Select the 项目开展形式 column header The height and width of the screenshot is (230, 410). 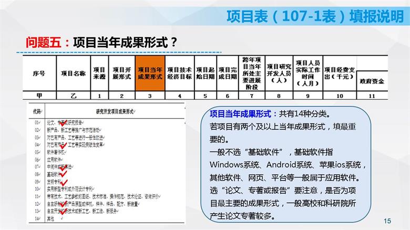(121, 73)
